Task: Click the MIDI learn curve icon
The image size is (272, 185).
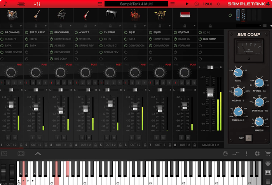Action: 236,154
